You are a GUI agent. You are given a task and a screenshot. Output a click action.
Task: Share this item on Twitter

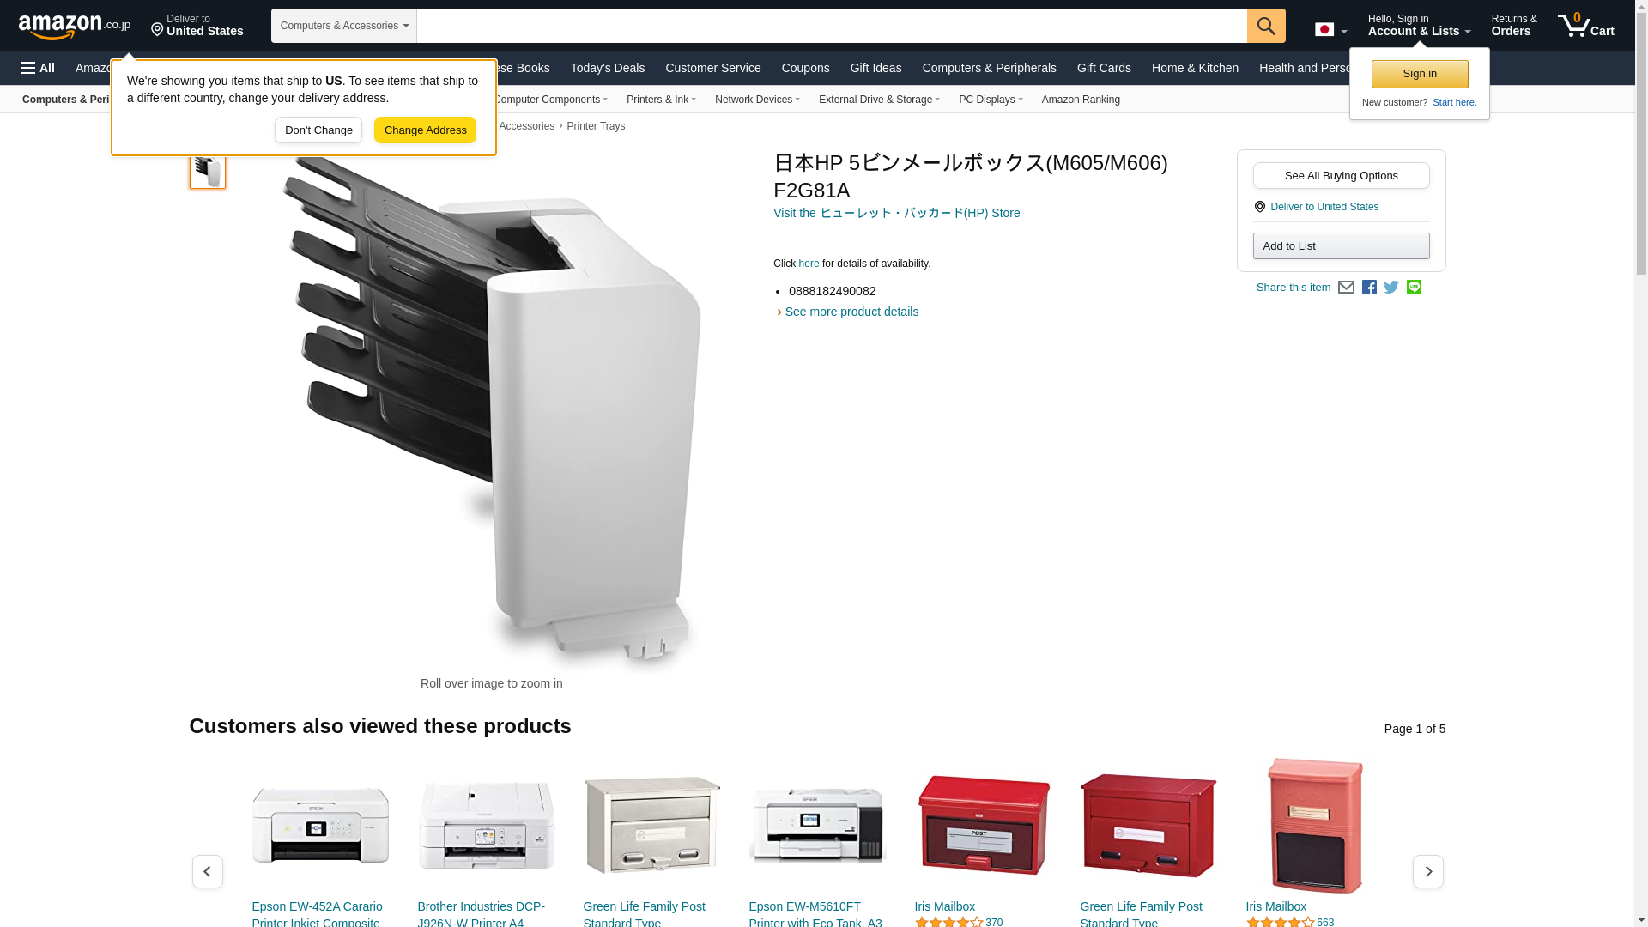(x=1391, y=288)
